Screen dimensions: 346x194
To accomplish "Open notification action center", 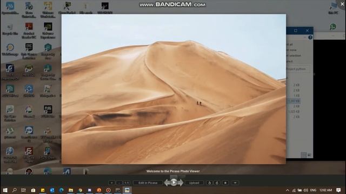I will pos(338,190).
